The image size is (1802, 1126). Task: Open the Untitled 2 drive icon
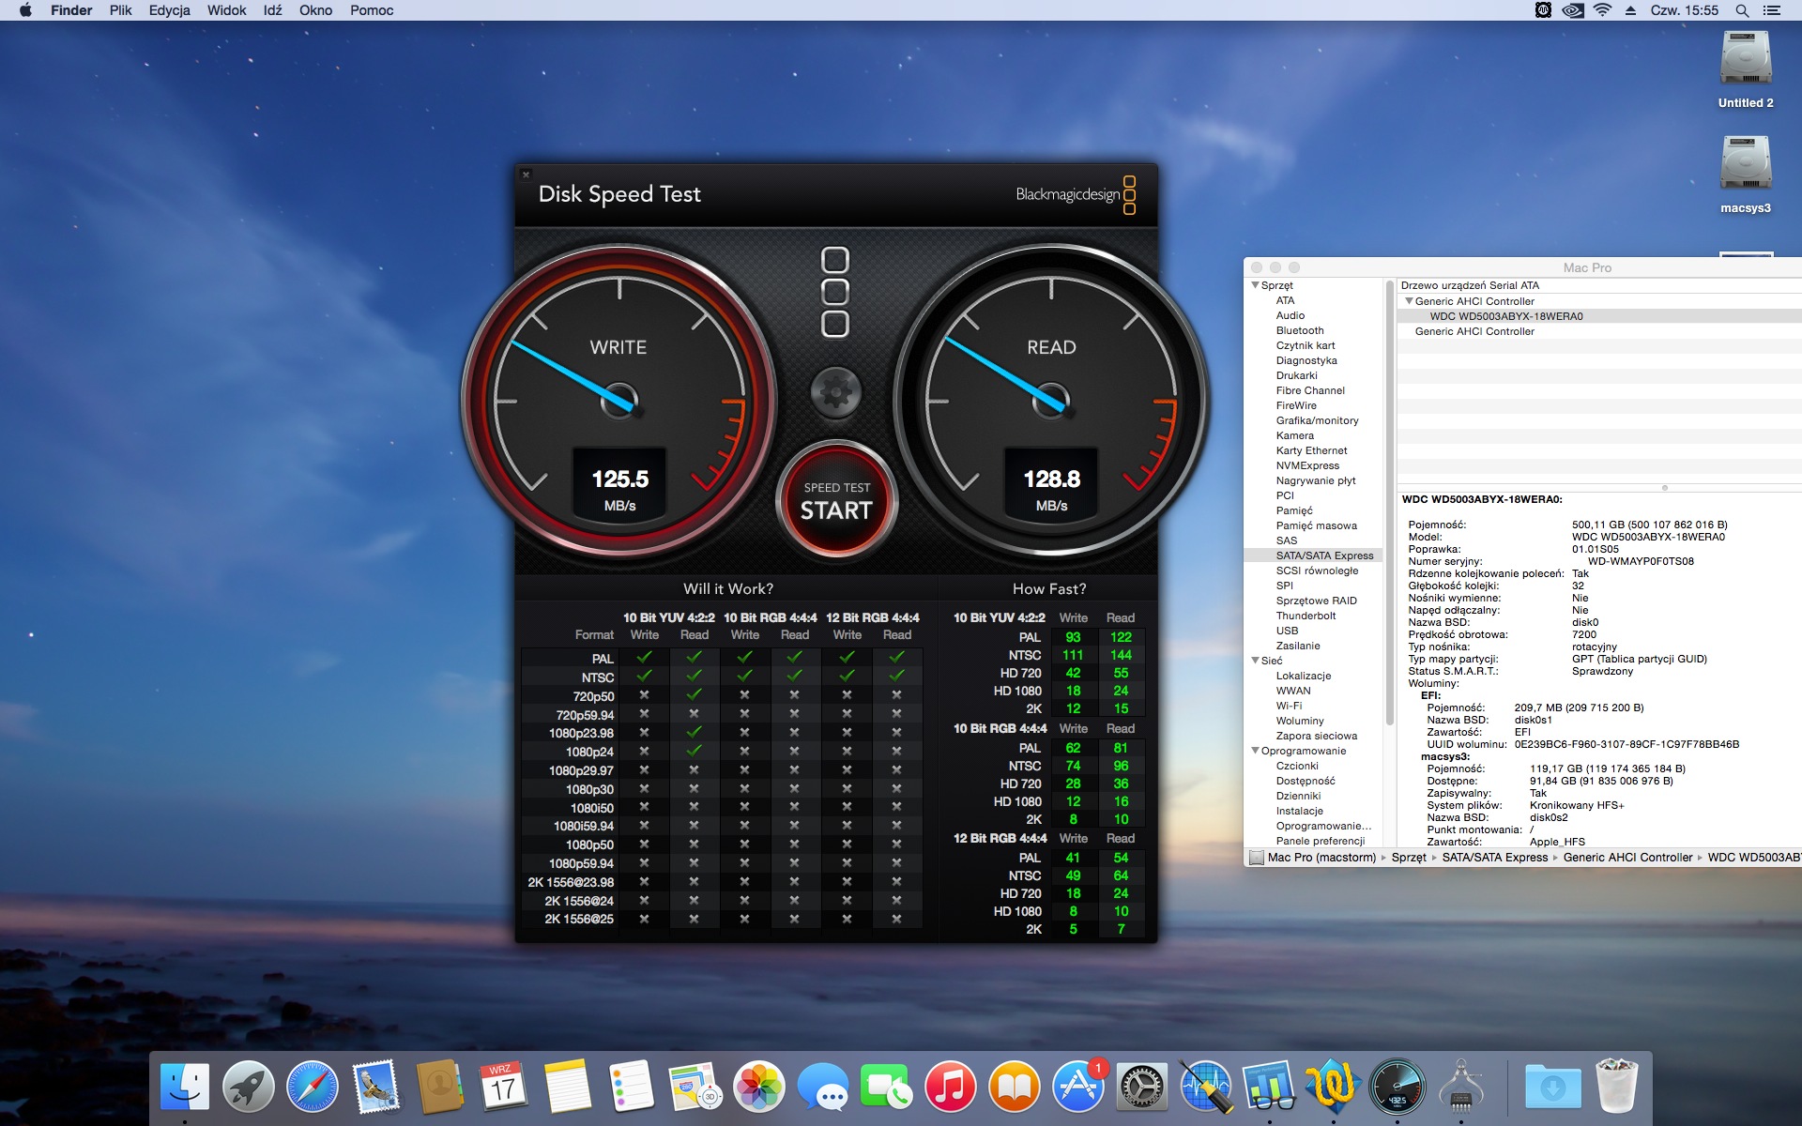(1745, 59)
